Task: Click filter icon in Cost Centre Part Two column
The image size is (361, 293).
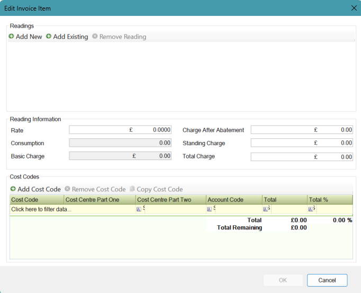Action: point(139,209)
